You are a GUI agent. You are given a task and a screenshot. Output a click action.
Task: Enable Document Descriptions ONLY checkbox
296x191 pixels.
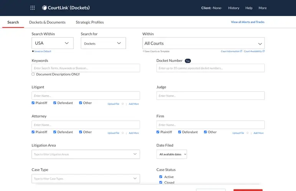33,74
